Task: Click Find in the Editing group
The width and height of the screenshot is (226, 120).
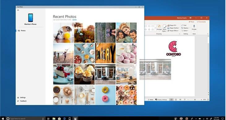Action: pos(184,25)
